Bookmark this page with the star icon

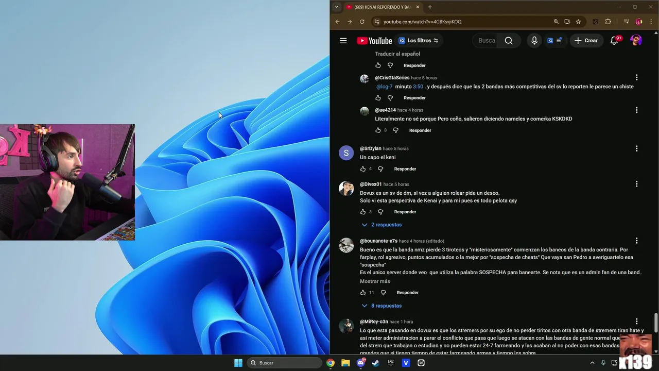pyautogui.click(x=578, y=22)
